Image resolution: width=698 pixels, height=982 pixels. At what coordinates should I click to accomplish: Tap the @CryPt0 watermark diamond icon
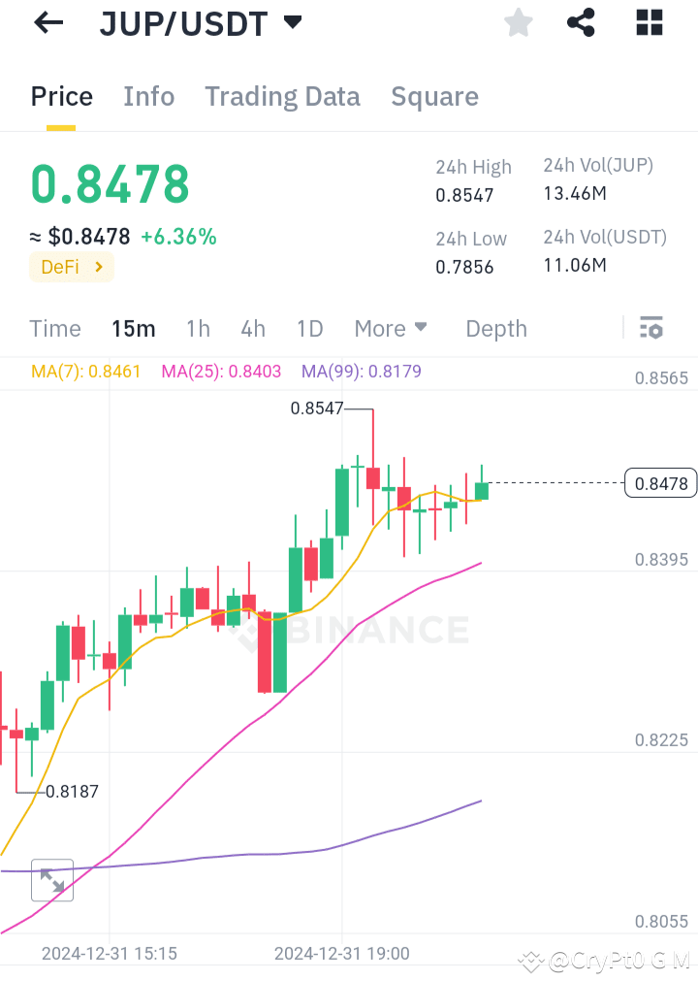coord(531,961)
